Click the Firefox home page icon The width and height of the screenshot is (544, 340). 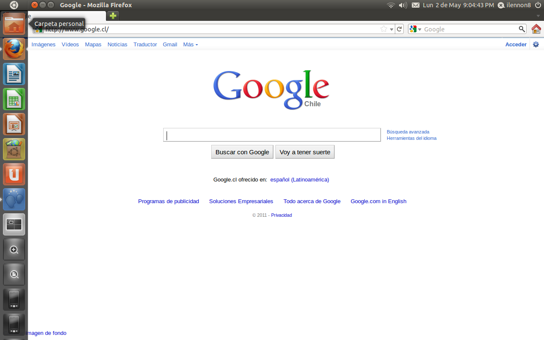[x=536, y=29]
